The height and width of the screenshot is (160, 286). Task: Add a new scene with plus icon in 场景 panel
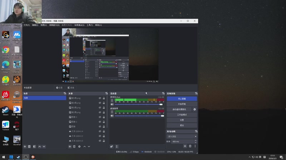tap(25, 146)
